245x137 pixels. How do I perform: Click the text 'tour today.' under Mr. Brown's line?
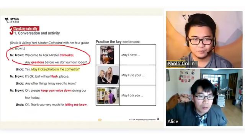click(x=33, y=98)
